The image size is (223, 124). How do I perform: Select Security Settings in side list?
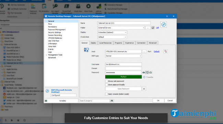pyautogui.click(x=55, y=33)
